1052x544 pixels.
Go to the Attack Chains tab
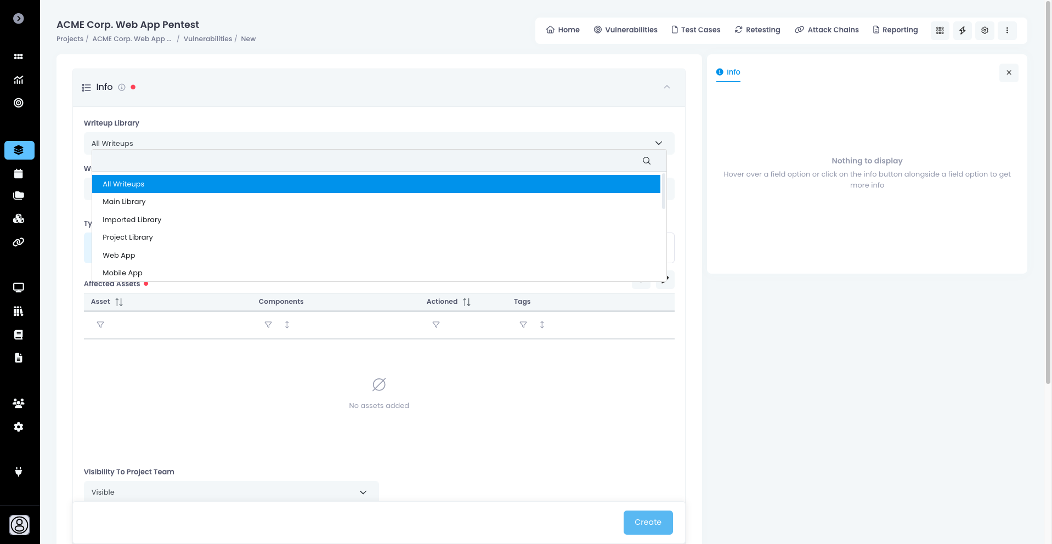pos(827,30)
